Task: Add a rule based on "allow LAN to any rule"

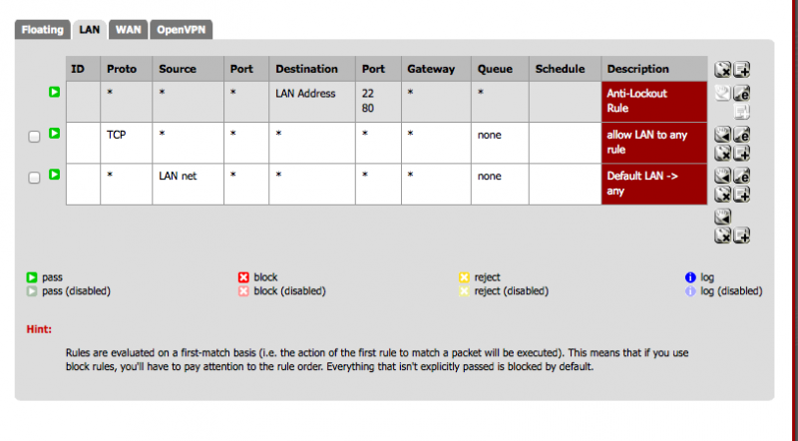Action: (x=741, y=153)
